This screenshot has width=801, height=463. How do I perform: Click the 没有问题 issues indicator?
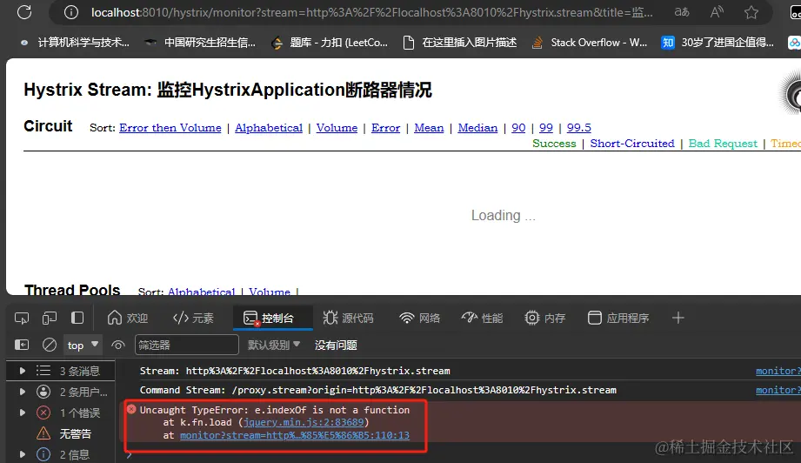tap(336, 345)
